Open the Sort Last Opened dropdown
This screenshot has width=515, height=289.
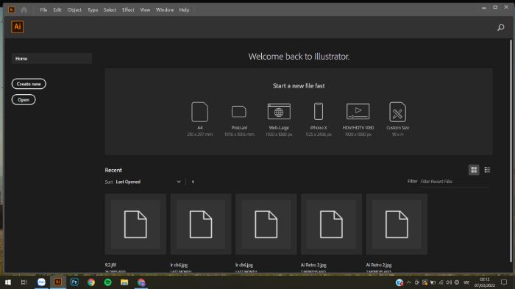tap(148, 182)
